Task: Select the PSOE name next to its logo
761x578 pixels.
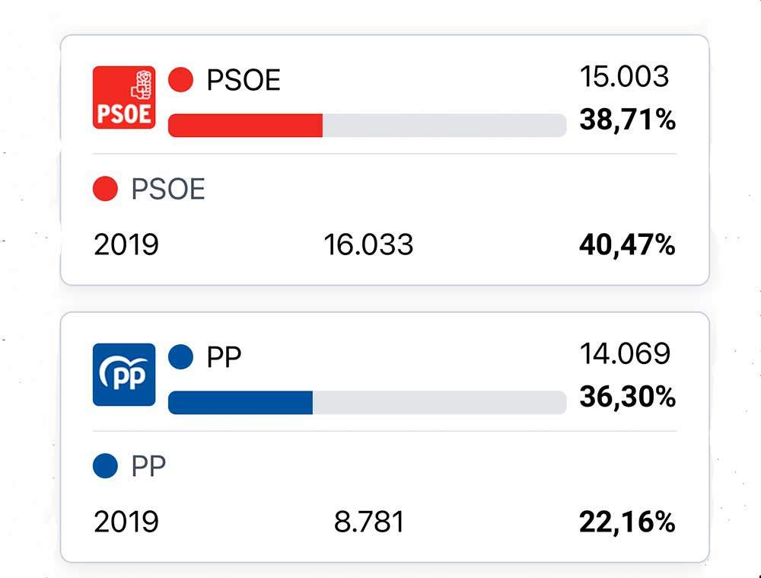Action: tap(244, 80)
